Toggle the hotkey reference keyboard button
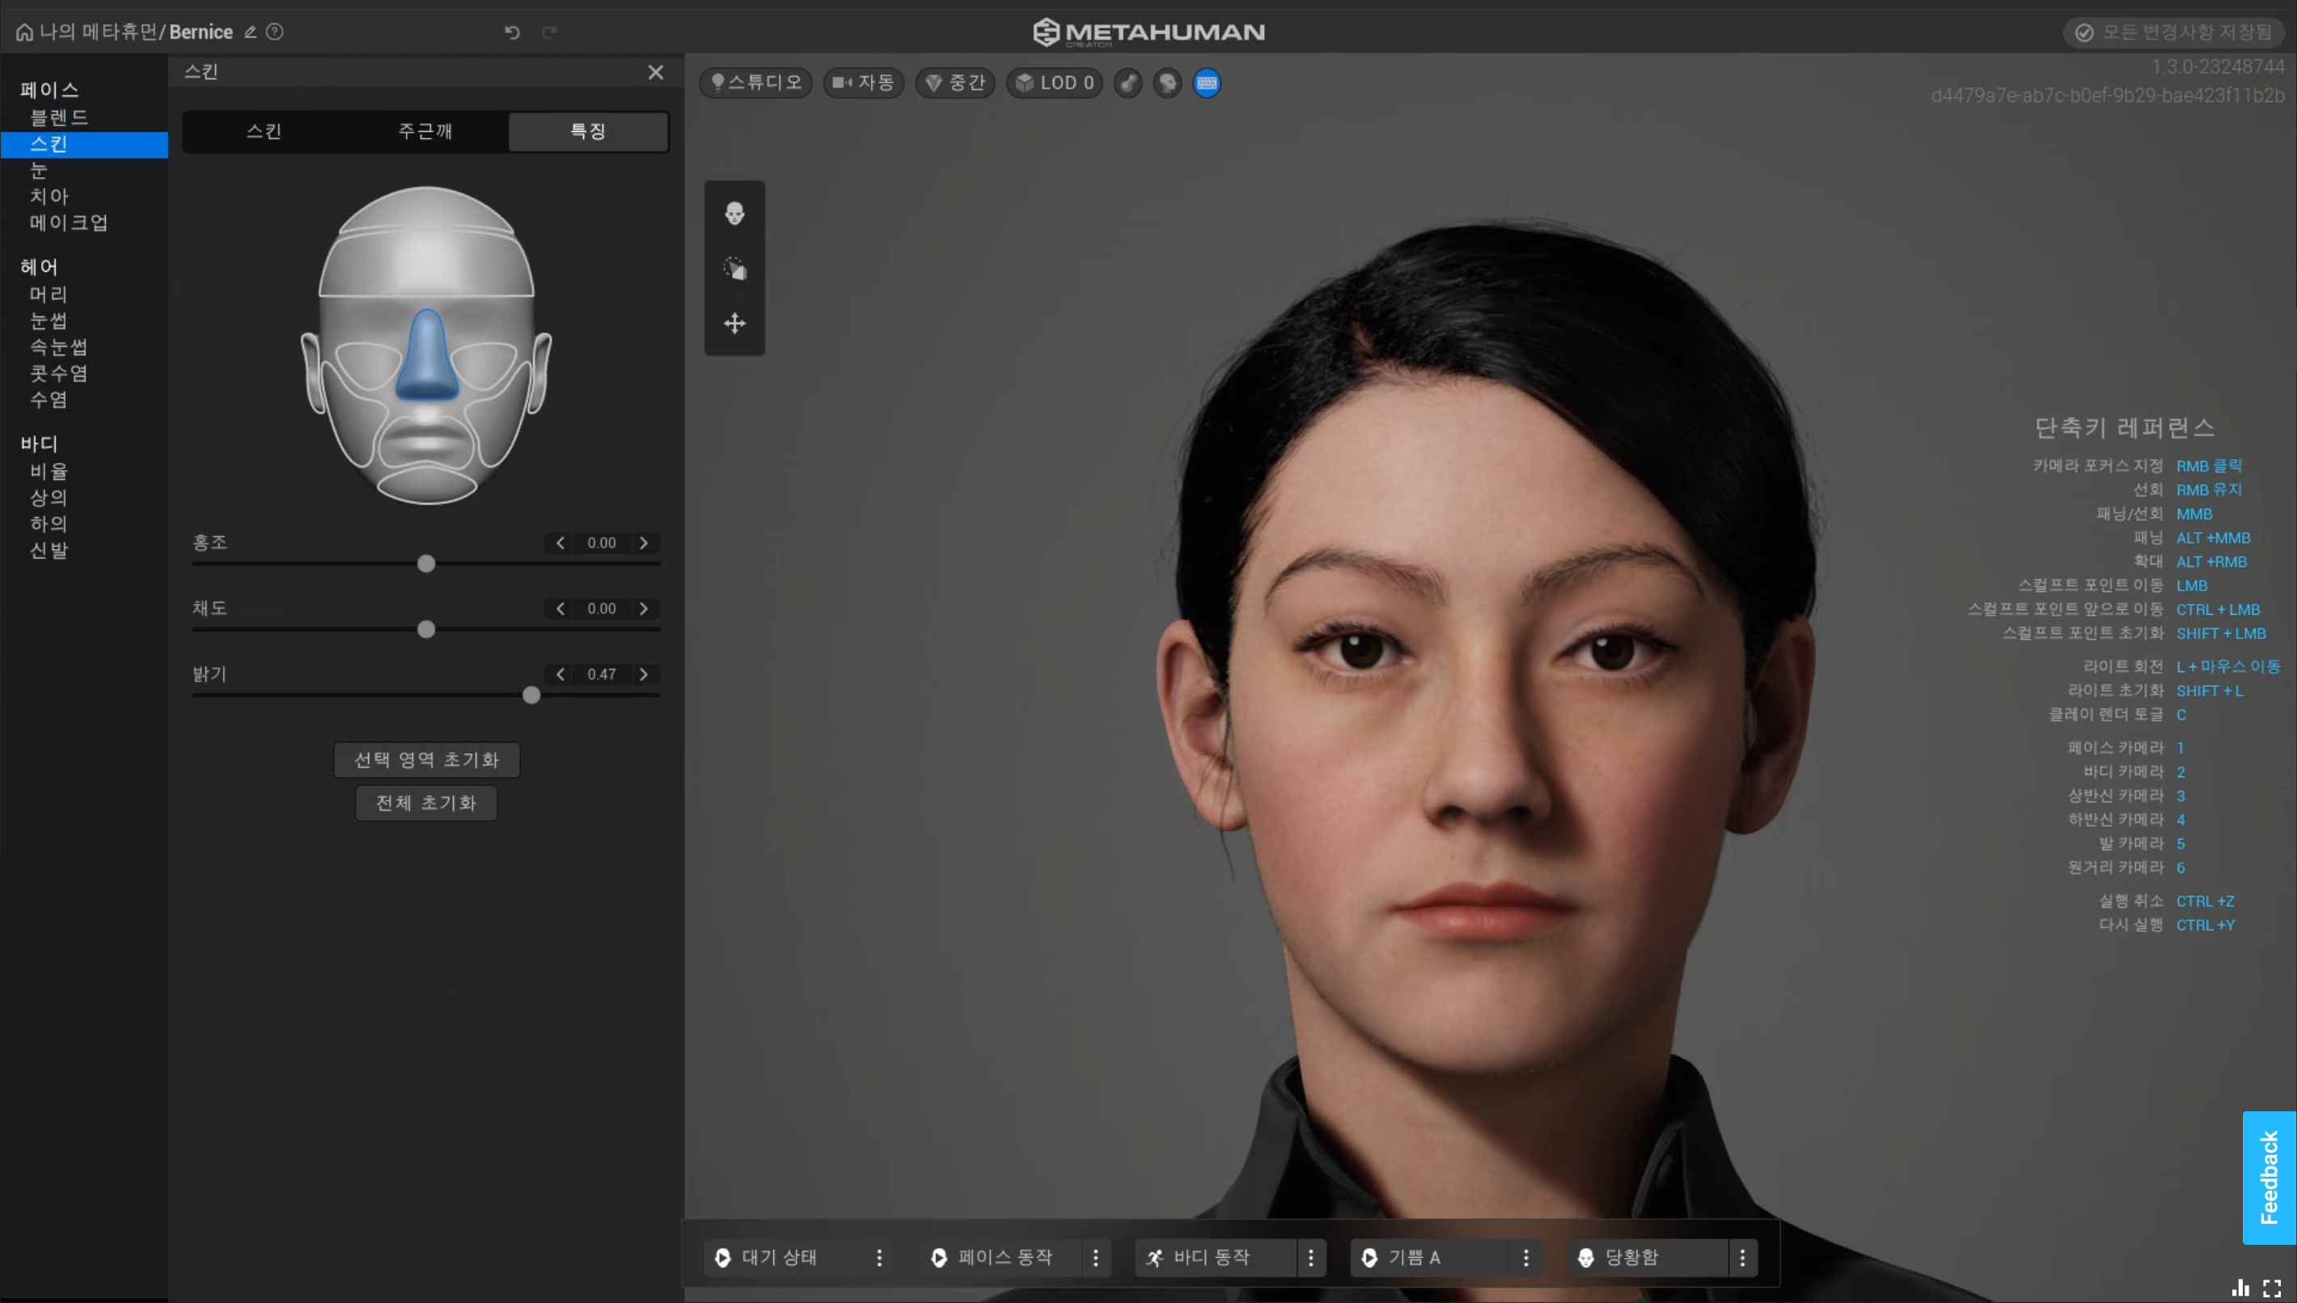Screen dimensions: 2297x1303 (x=1206, y=83)
